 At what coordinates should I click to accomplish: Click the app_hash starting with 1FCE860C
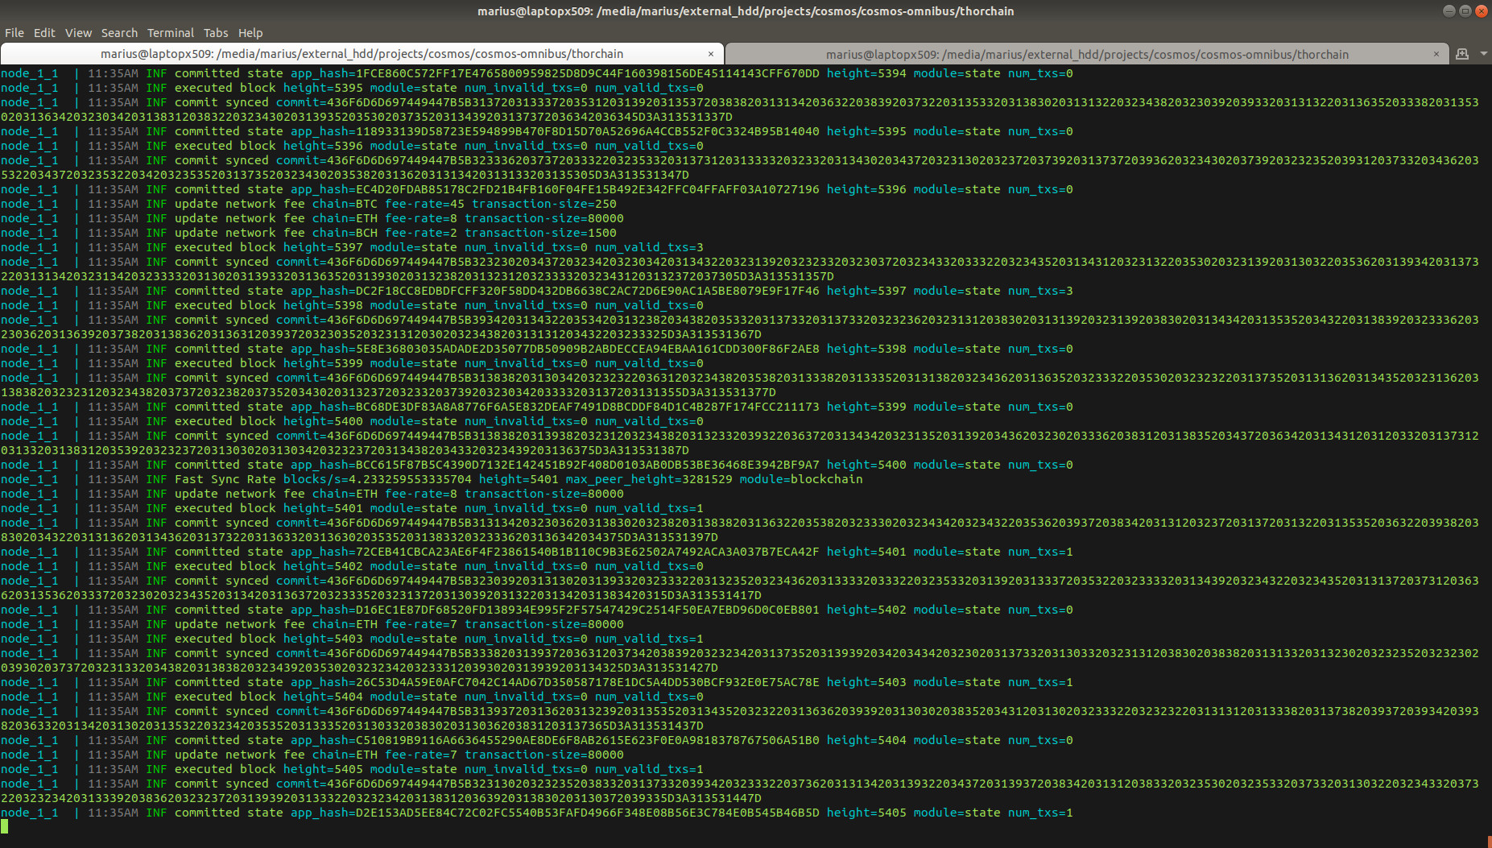(555, 73)
